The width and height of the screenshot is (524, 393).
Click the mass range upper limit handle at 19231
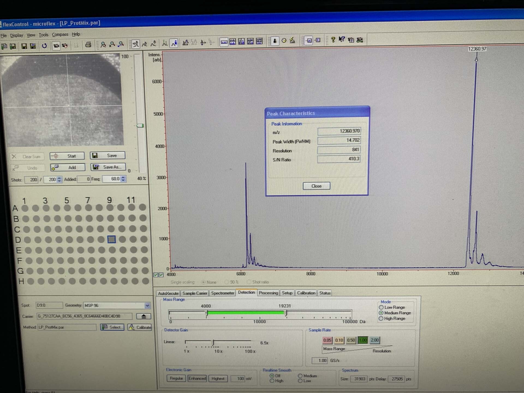[286, 313]
